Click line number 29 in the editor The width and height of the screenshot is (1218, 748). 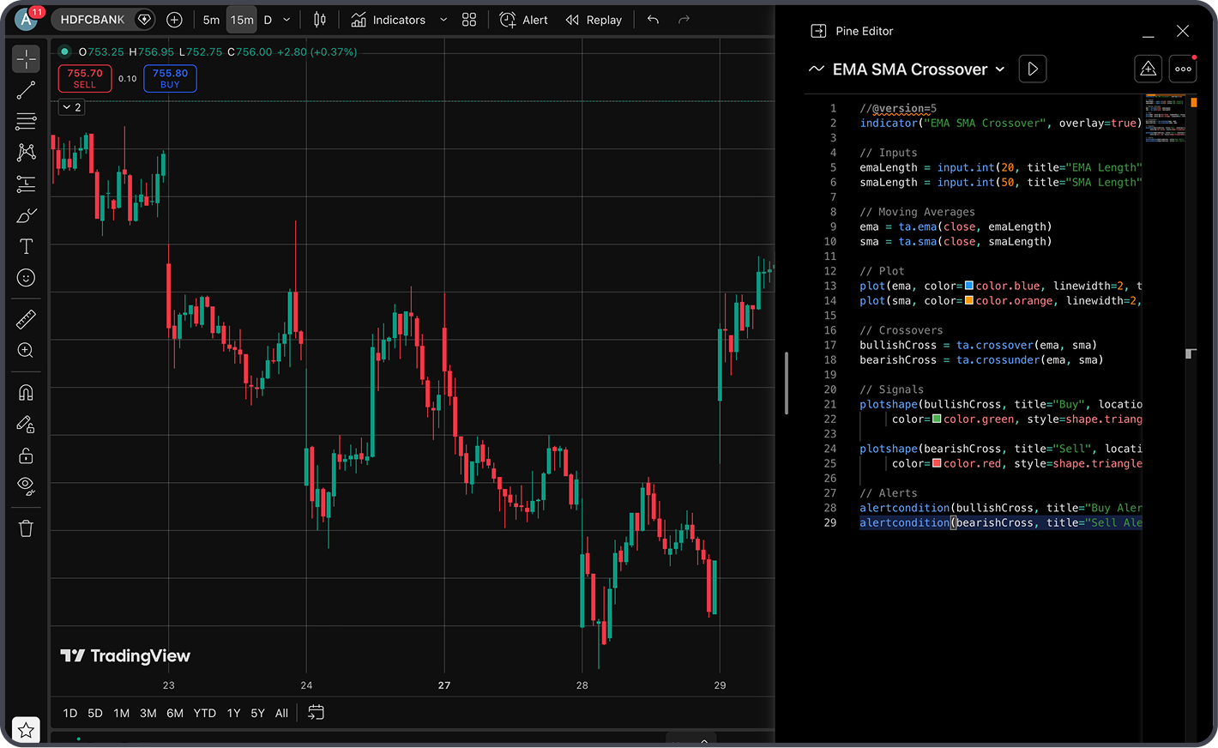[x=830, y=522]
